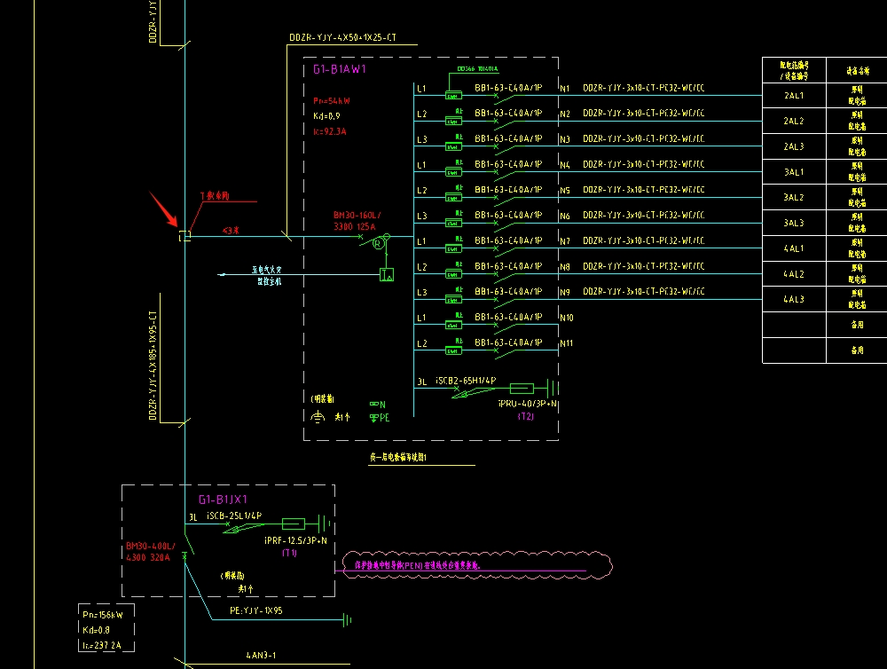Click the green DDS66 10(40)A meter label

477,69
